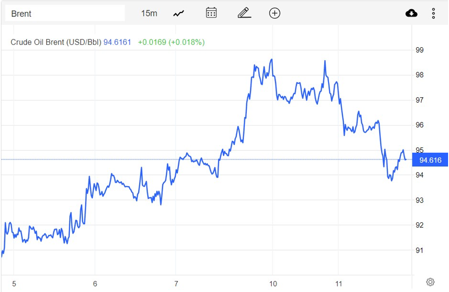
Task: Click the 94.6161 price value in legend
Action: [x=117, y=42]
